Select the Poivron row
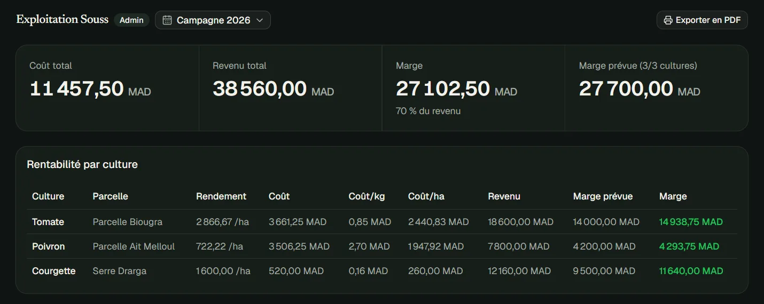 [381, 246]
